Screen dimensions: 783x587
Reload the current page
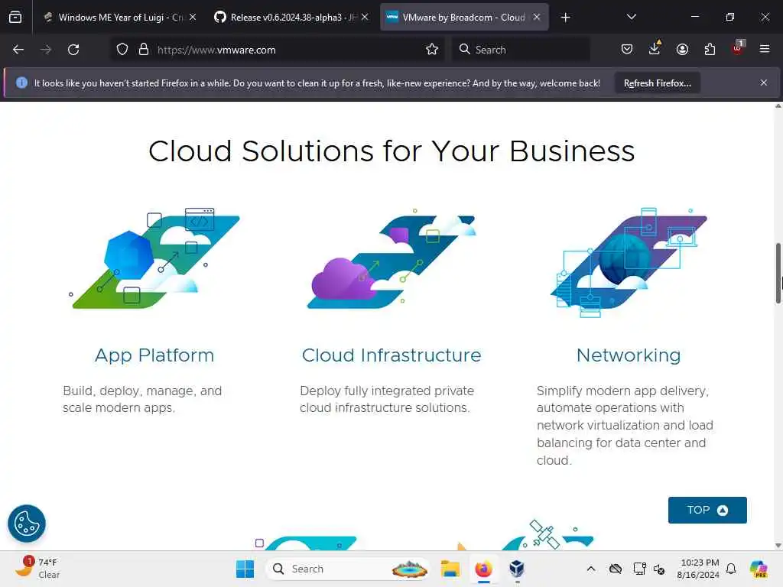(x=73, y=50)
